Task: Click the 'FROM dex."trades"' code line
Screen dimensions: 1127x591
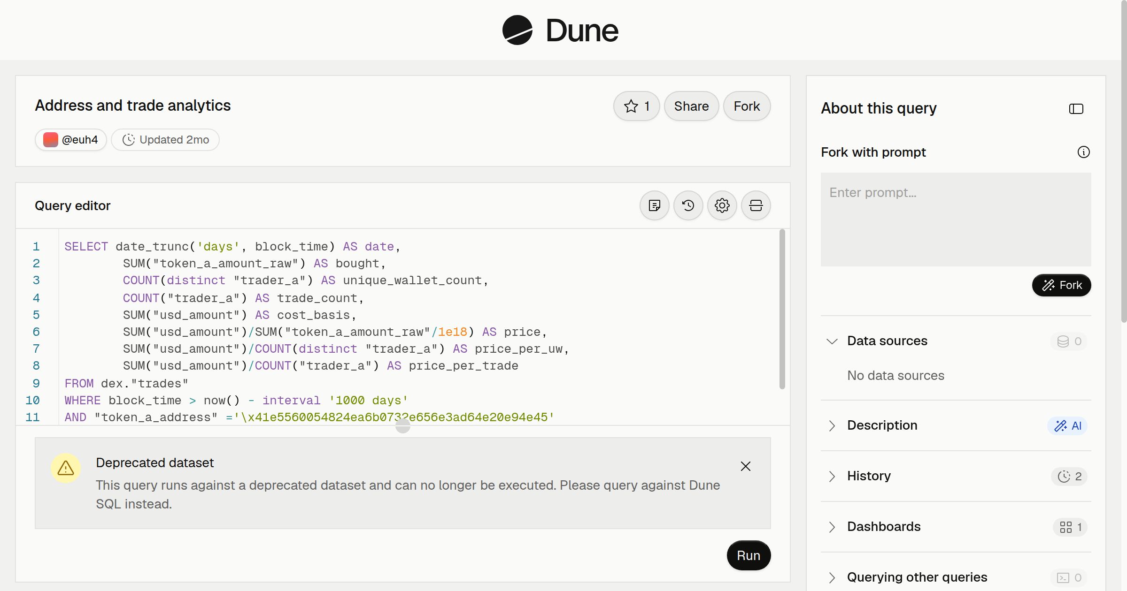Action: point(126,384)
